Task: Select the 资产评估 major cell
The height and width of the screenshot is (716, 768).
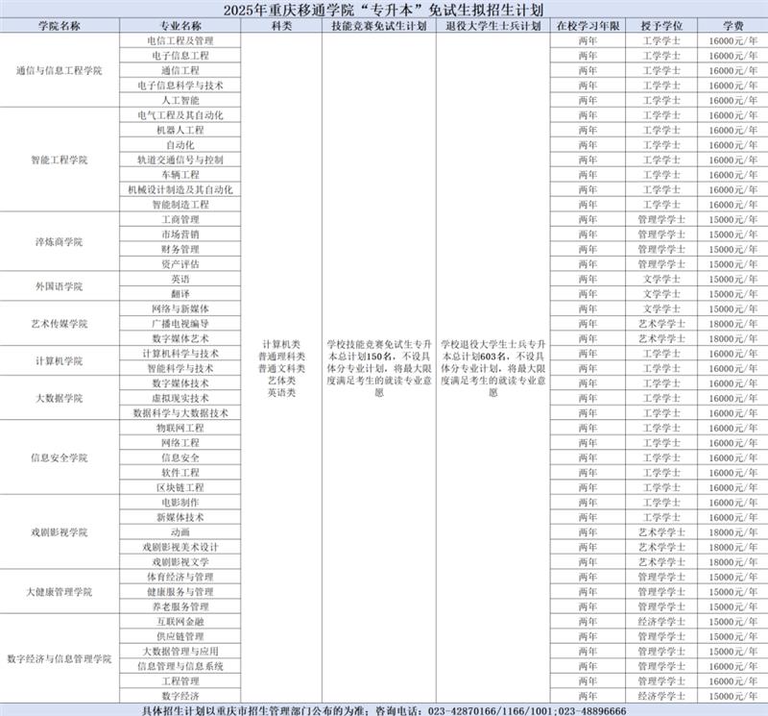Action: coord(180,264)
